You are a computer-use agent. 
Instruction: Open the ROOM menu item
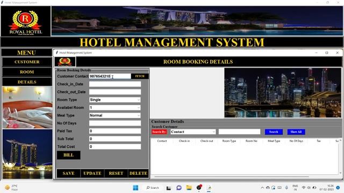pos(27,72)
